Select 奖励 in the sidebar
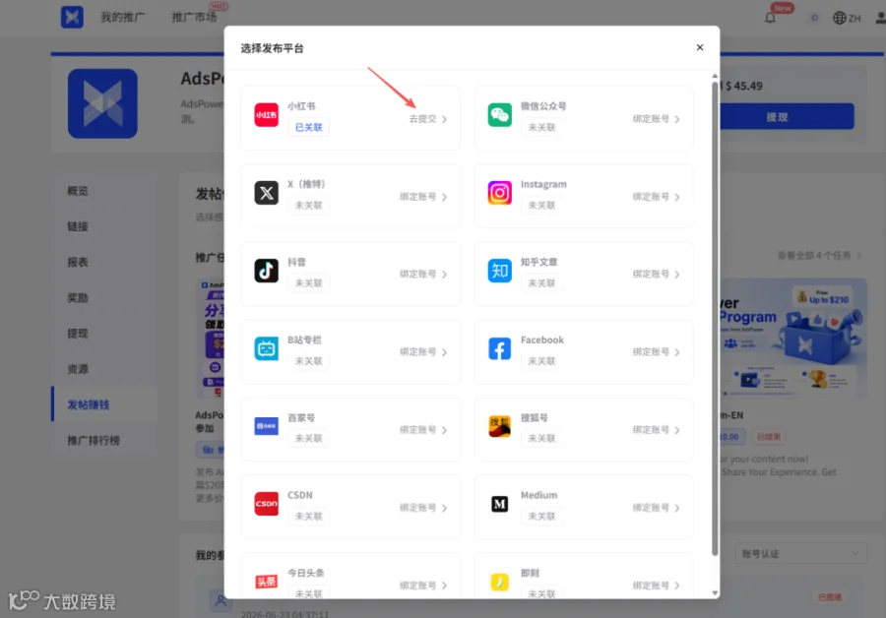Image resolution: width=886 pixels, height=618 pixels. tap(78, 298)
